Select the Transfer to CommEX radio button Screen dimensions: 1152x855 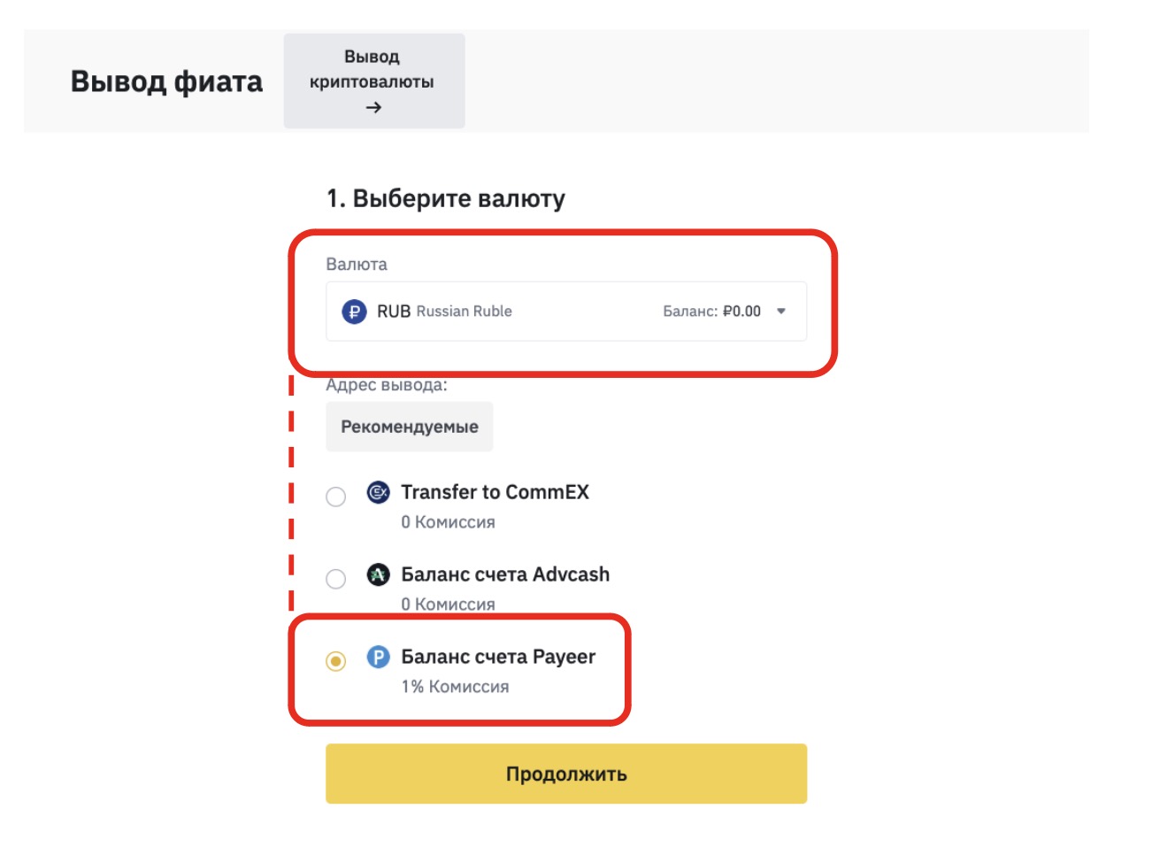(x=336, y=497)
